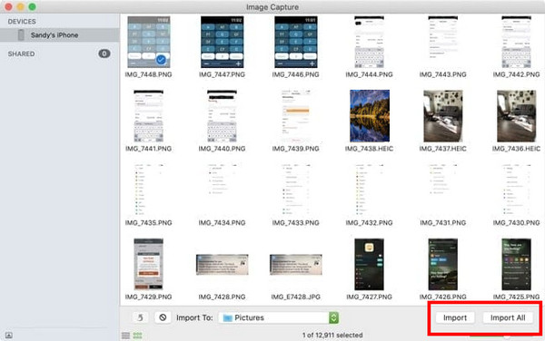This screenshot has height=341, width=545.
Task: Select the IMG_7447.PNG thumbnail
Action: click(x=223, y=42)
